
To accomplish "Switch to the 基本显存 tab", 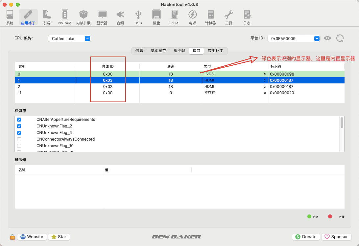I will tap(158, 51).
